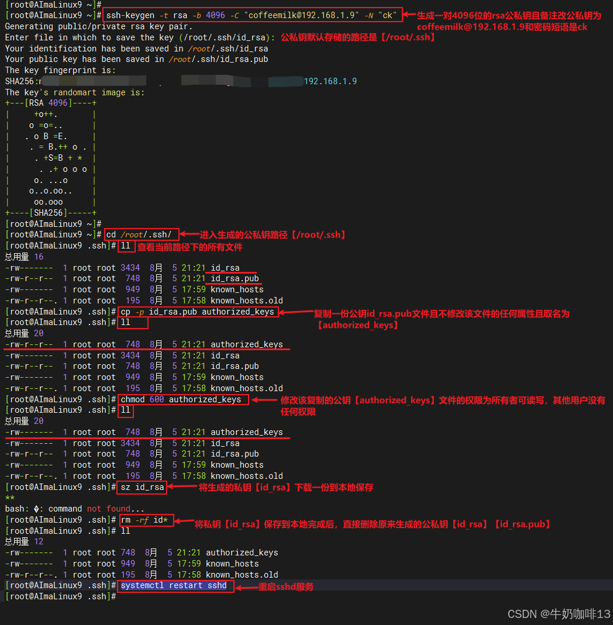
Task: Click known_hosts.old filename under '总用量 12' listing
Action: pos(242,575)
